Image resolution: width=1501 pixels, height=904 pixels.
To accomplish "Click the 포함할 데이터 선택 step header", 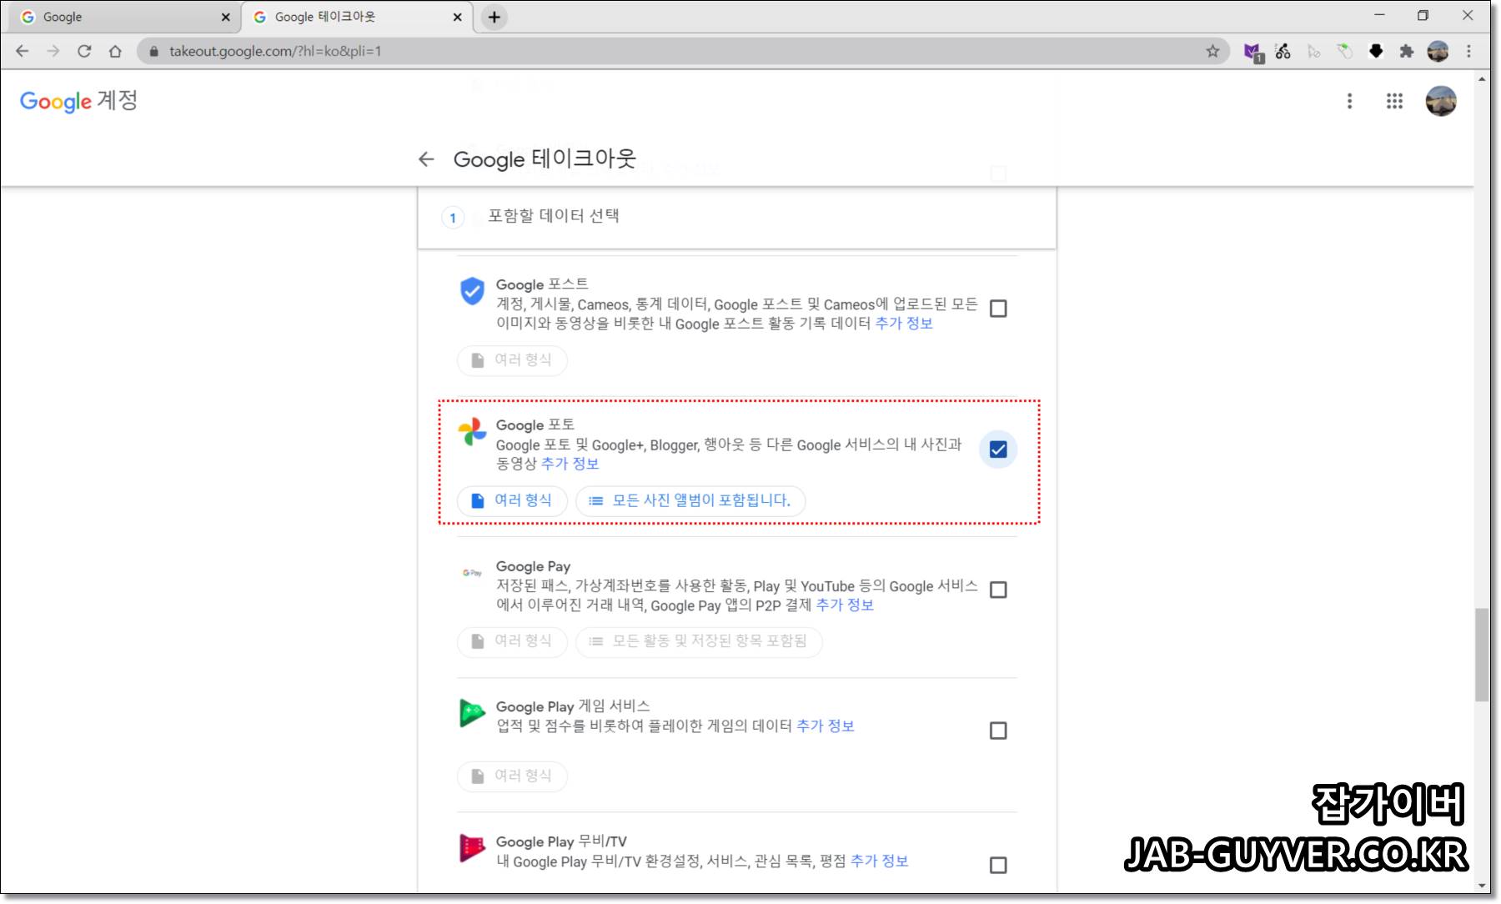I will [736, 217].
